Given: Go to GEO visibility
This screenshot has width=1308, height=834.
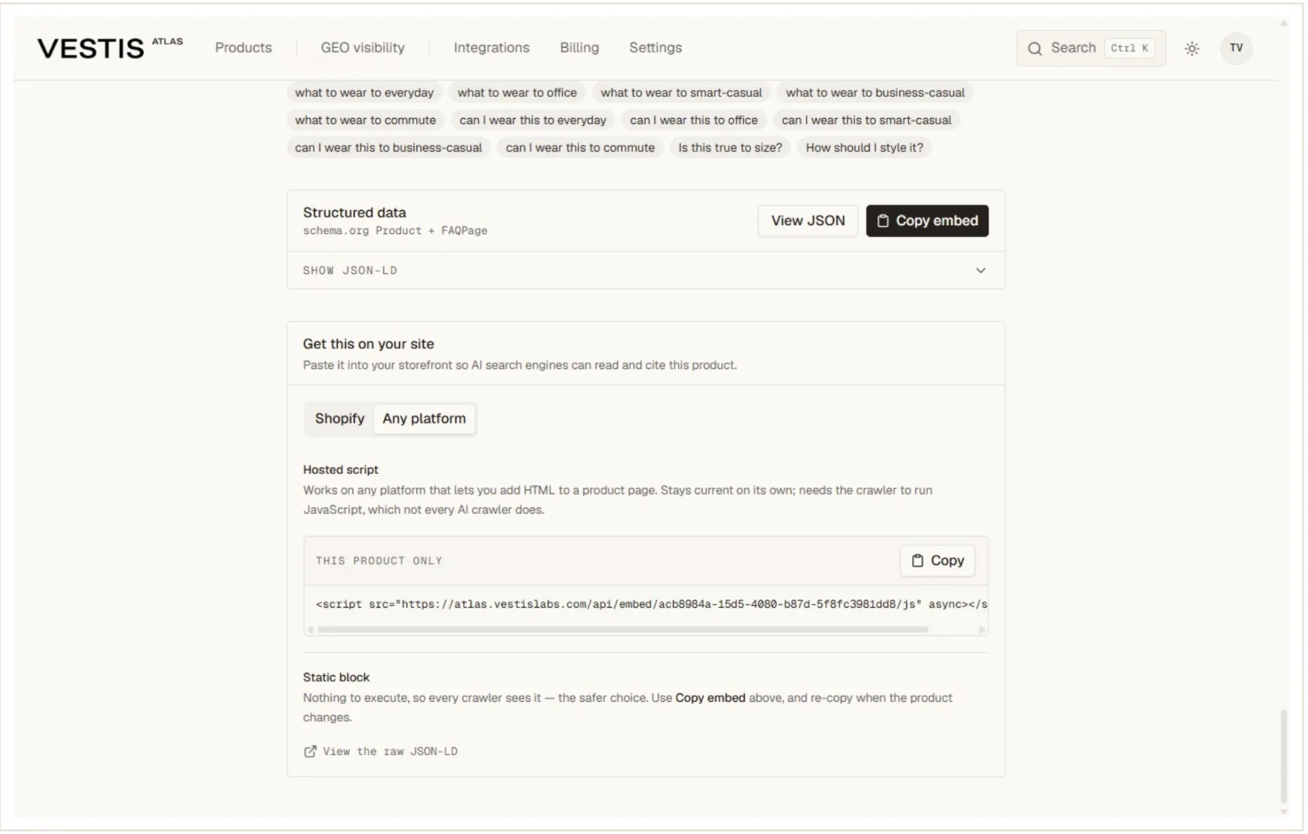Looking at the screenshot, I should tap(364, 48).
